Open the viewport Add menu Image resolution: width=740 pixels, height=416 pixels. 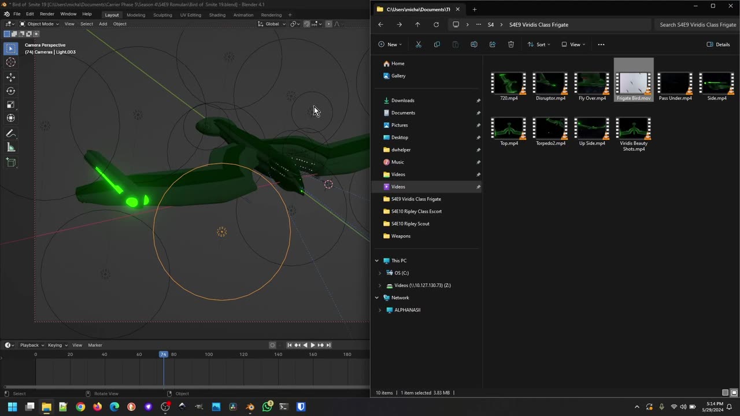[103, 24]
